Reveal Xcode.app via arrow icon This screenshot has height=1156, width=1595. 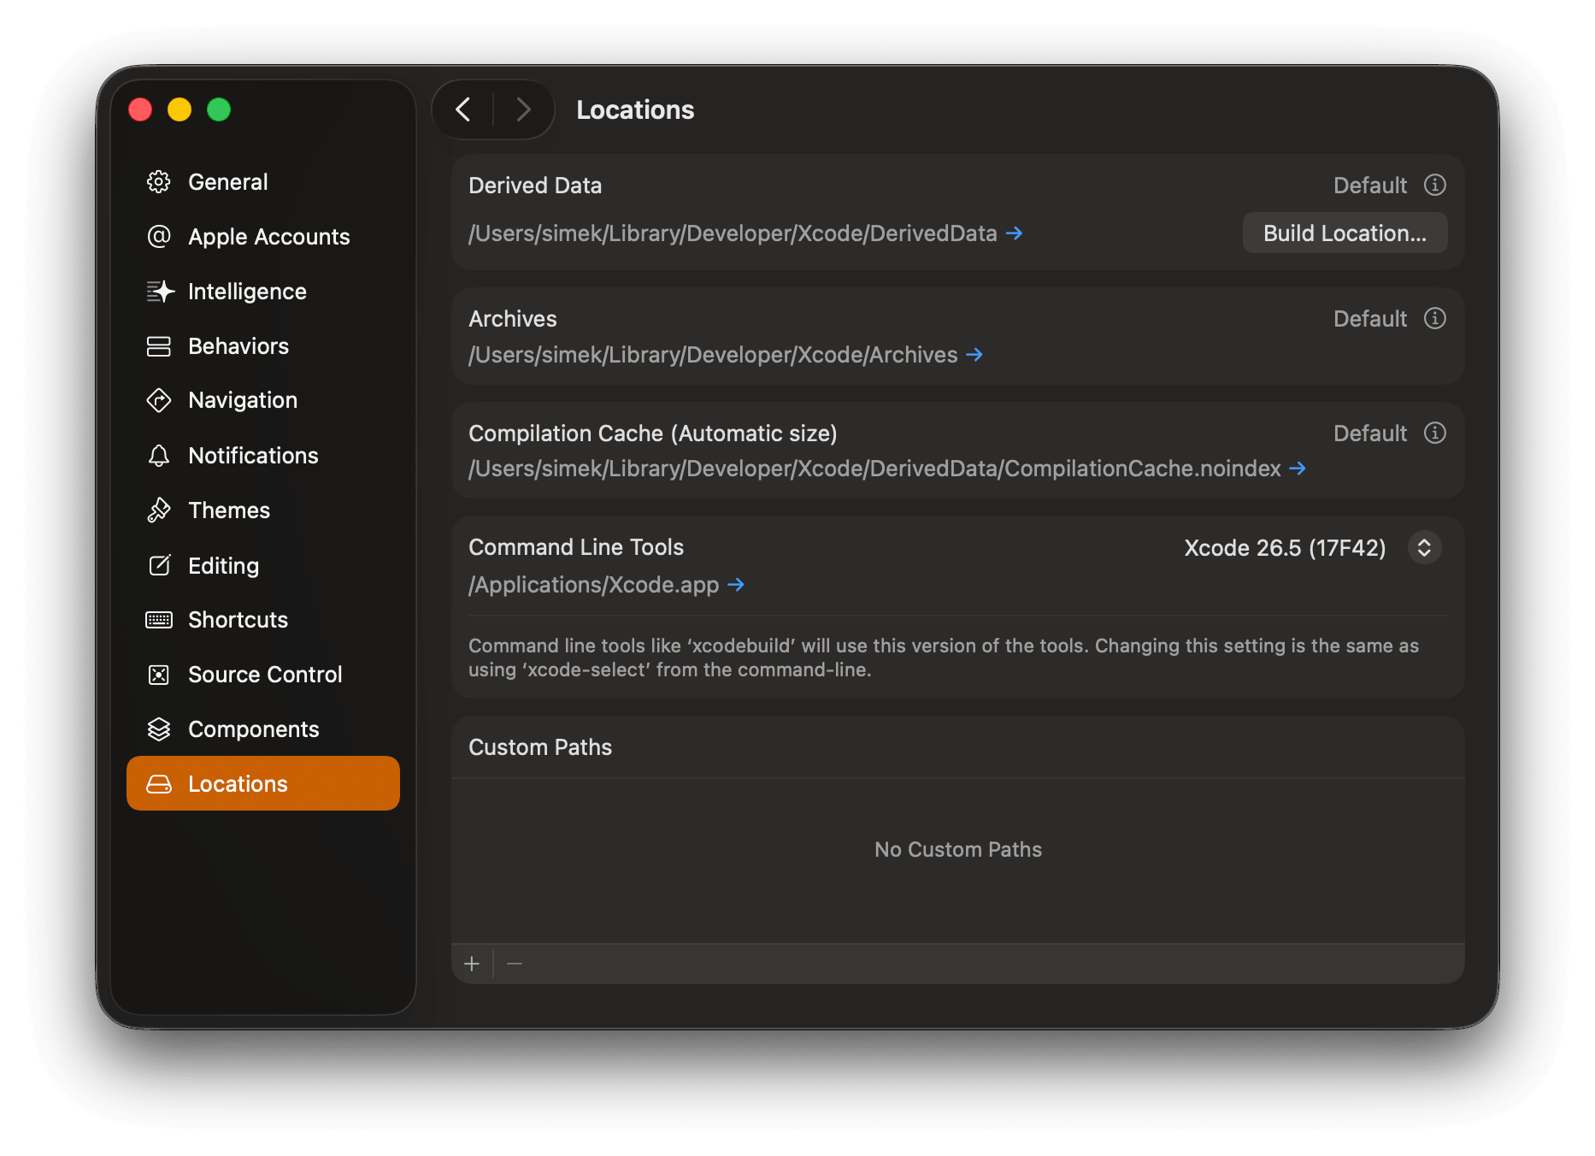(736, 585)
